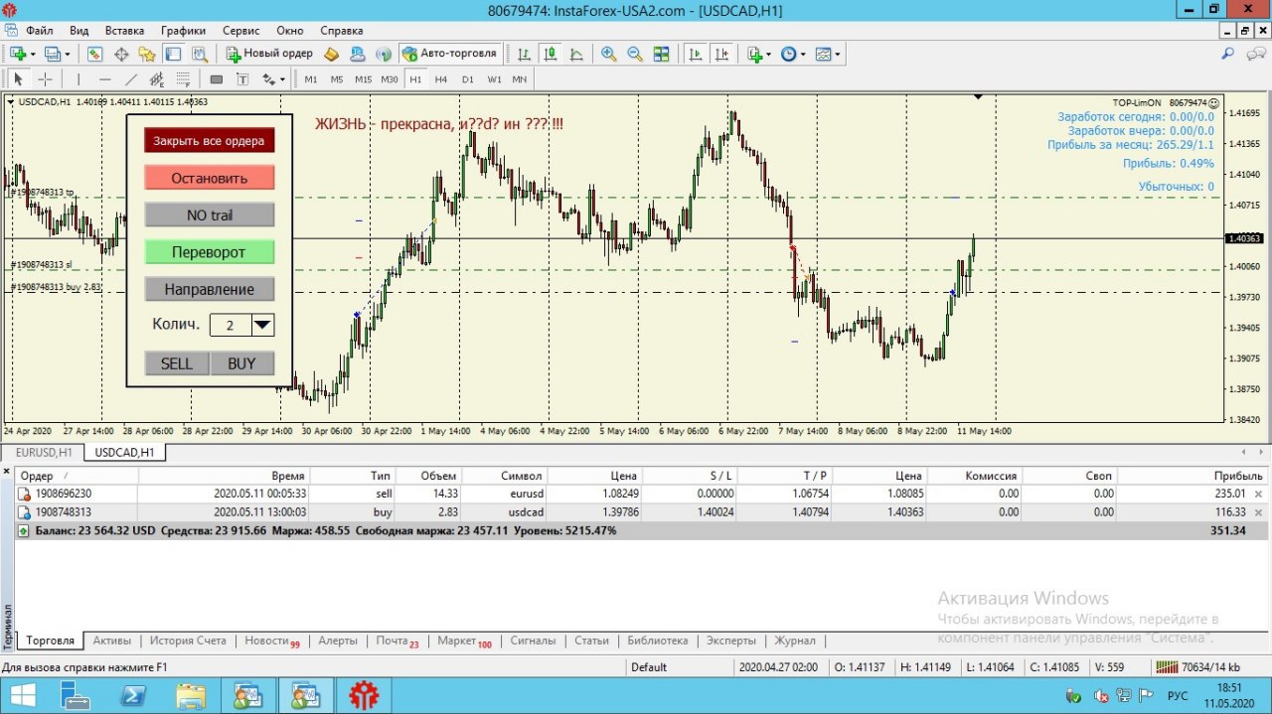Screen dimensions: 1272x714
Task: Toggle chart shift
Action: point(721,54)
